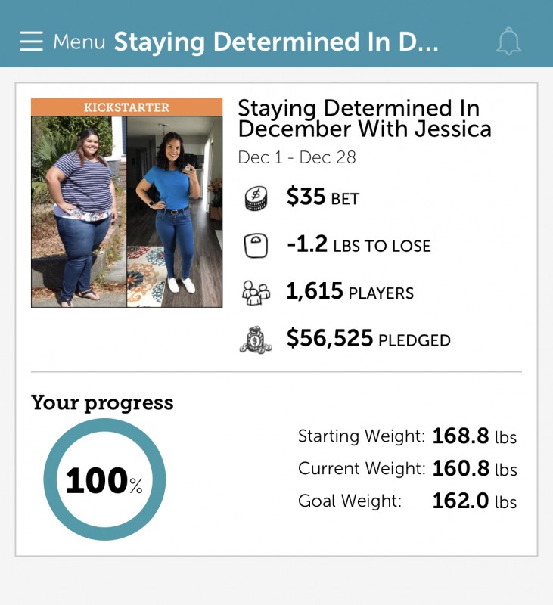The height and width of the screenshot is (605, 553).
Task: Tap the header title Staying Determined
Action: click(x=276, y=42)
